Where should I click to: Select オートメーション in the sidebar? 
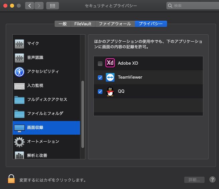(x=46, y=142)
